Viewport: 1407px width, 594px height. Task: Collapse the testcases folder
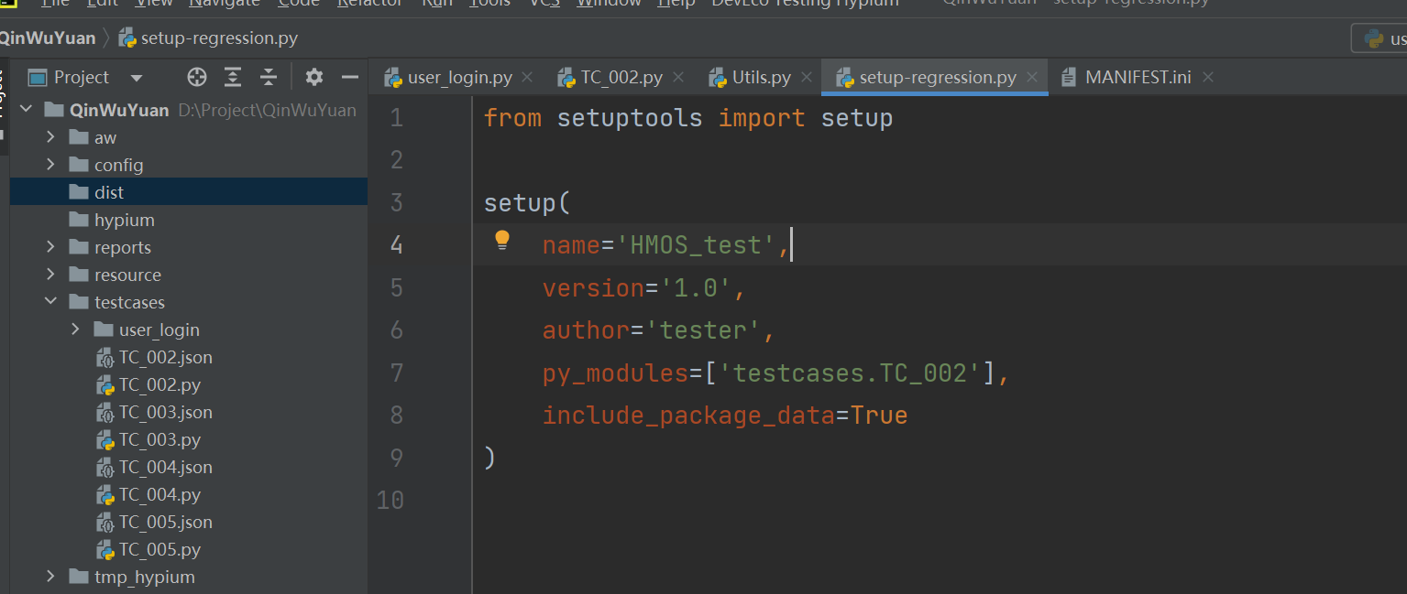[51, 303]
